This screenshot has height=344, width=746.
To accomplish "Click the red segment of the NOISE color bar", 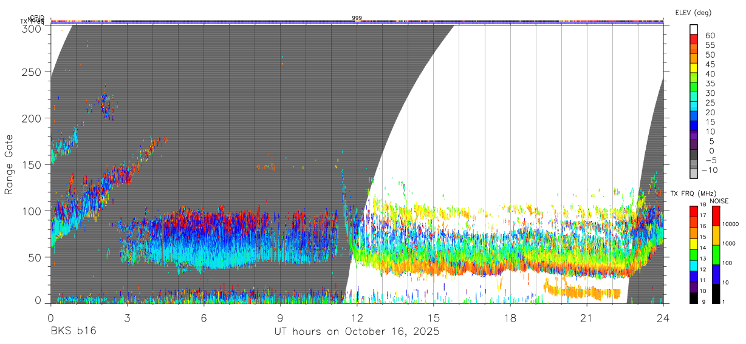I will tap(716, 215).
